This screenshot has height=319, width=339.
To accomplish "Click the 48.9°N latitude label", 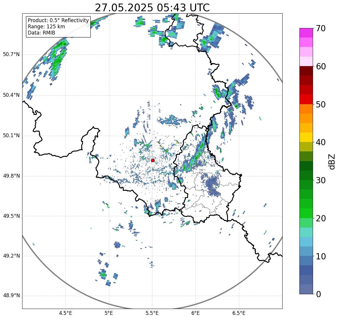I will click(x=11, y=296).
